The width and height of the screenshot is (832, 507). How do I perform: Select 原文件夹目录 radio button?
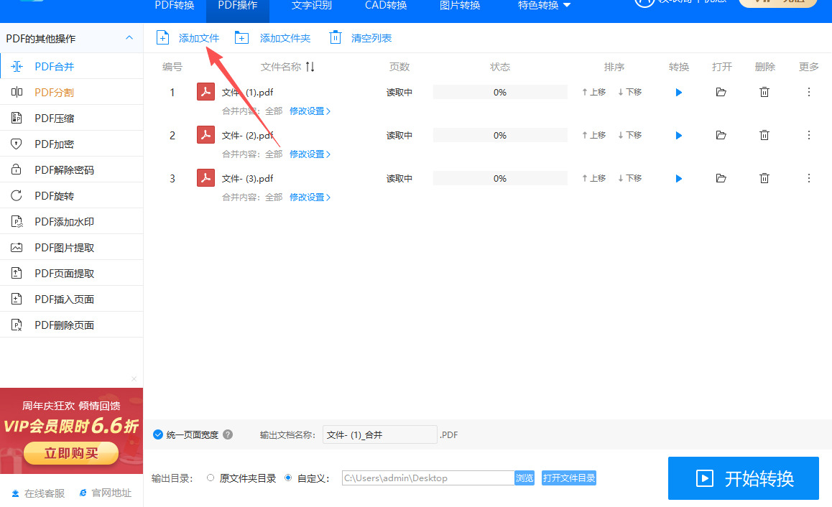(211, 478)
